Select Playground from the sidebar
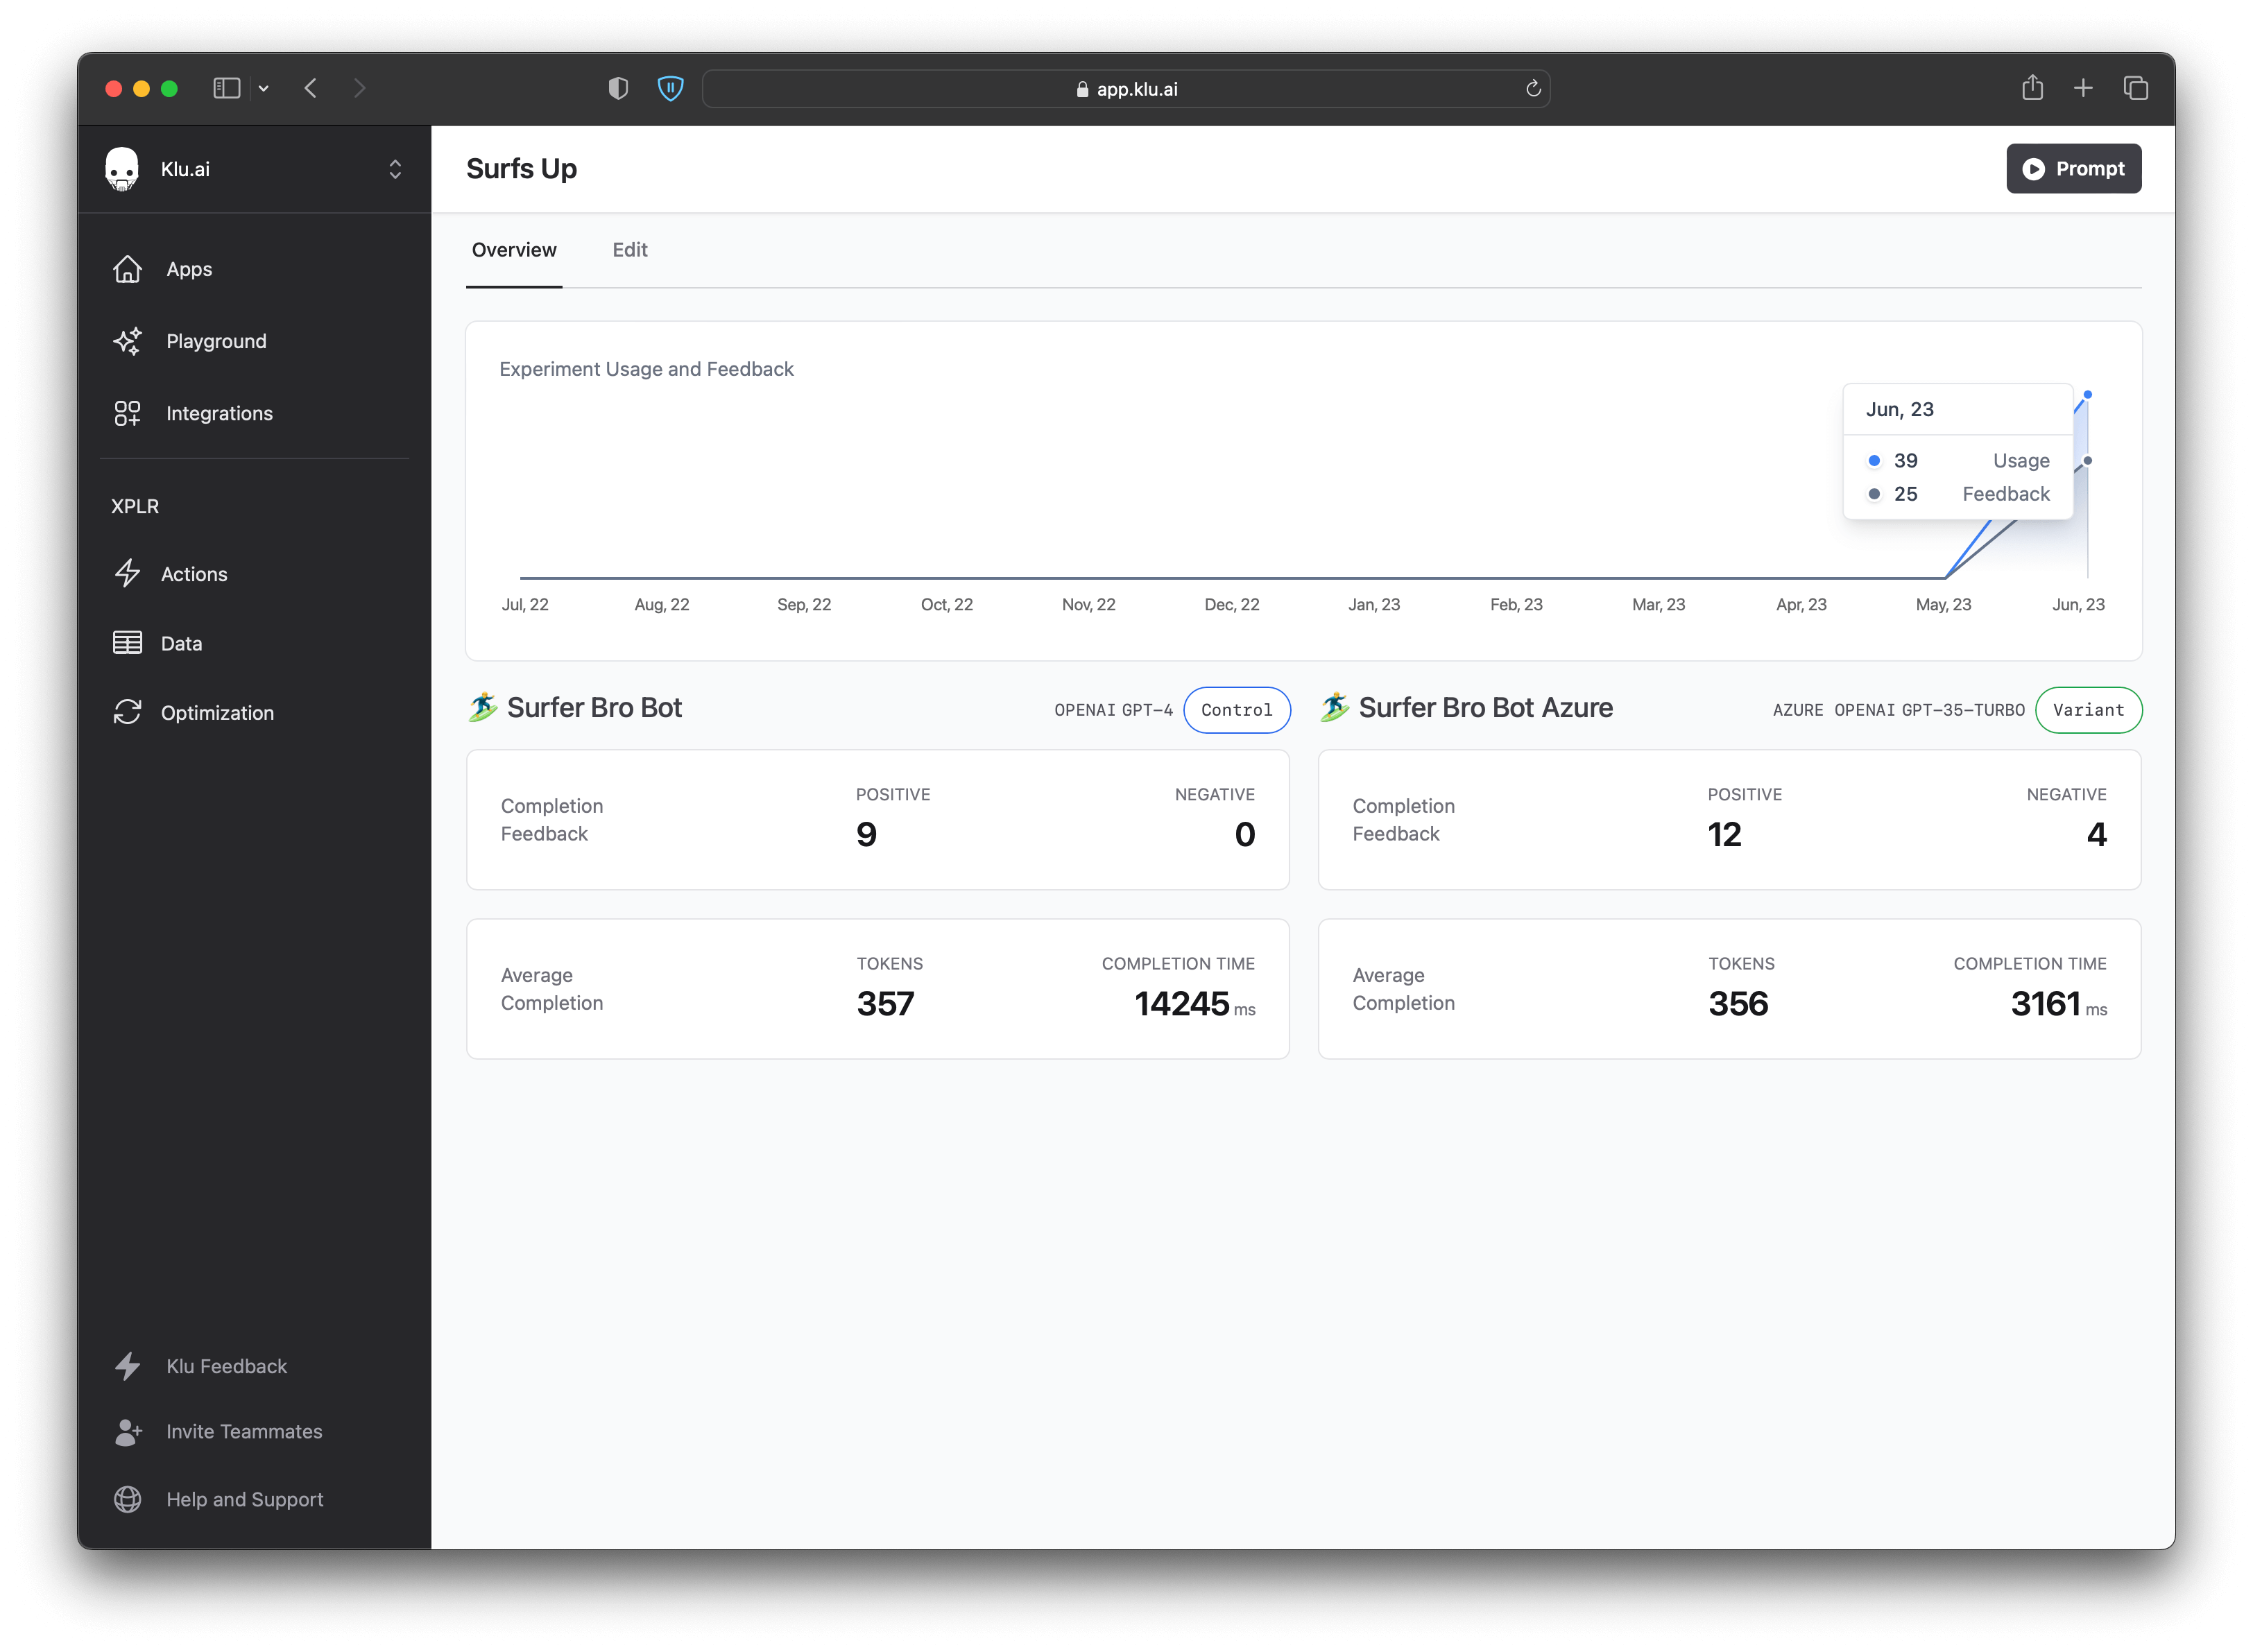This screenshot has width=2253, height=1652. pos(215,341)
